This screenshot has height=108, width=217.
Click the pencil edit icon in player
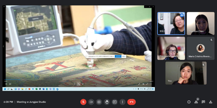point(139,84)
